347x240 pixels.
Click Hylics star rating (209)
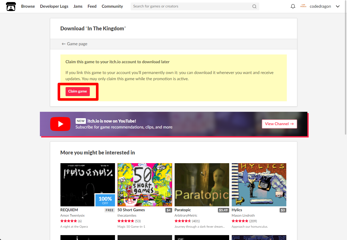(x=244, y=221)
